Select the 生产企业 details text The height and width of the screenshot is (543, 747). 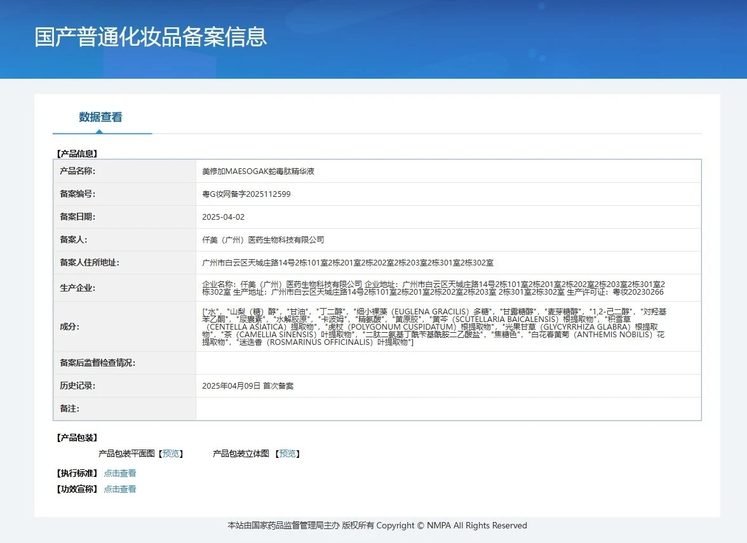[x=433, y=288]
